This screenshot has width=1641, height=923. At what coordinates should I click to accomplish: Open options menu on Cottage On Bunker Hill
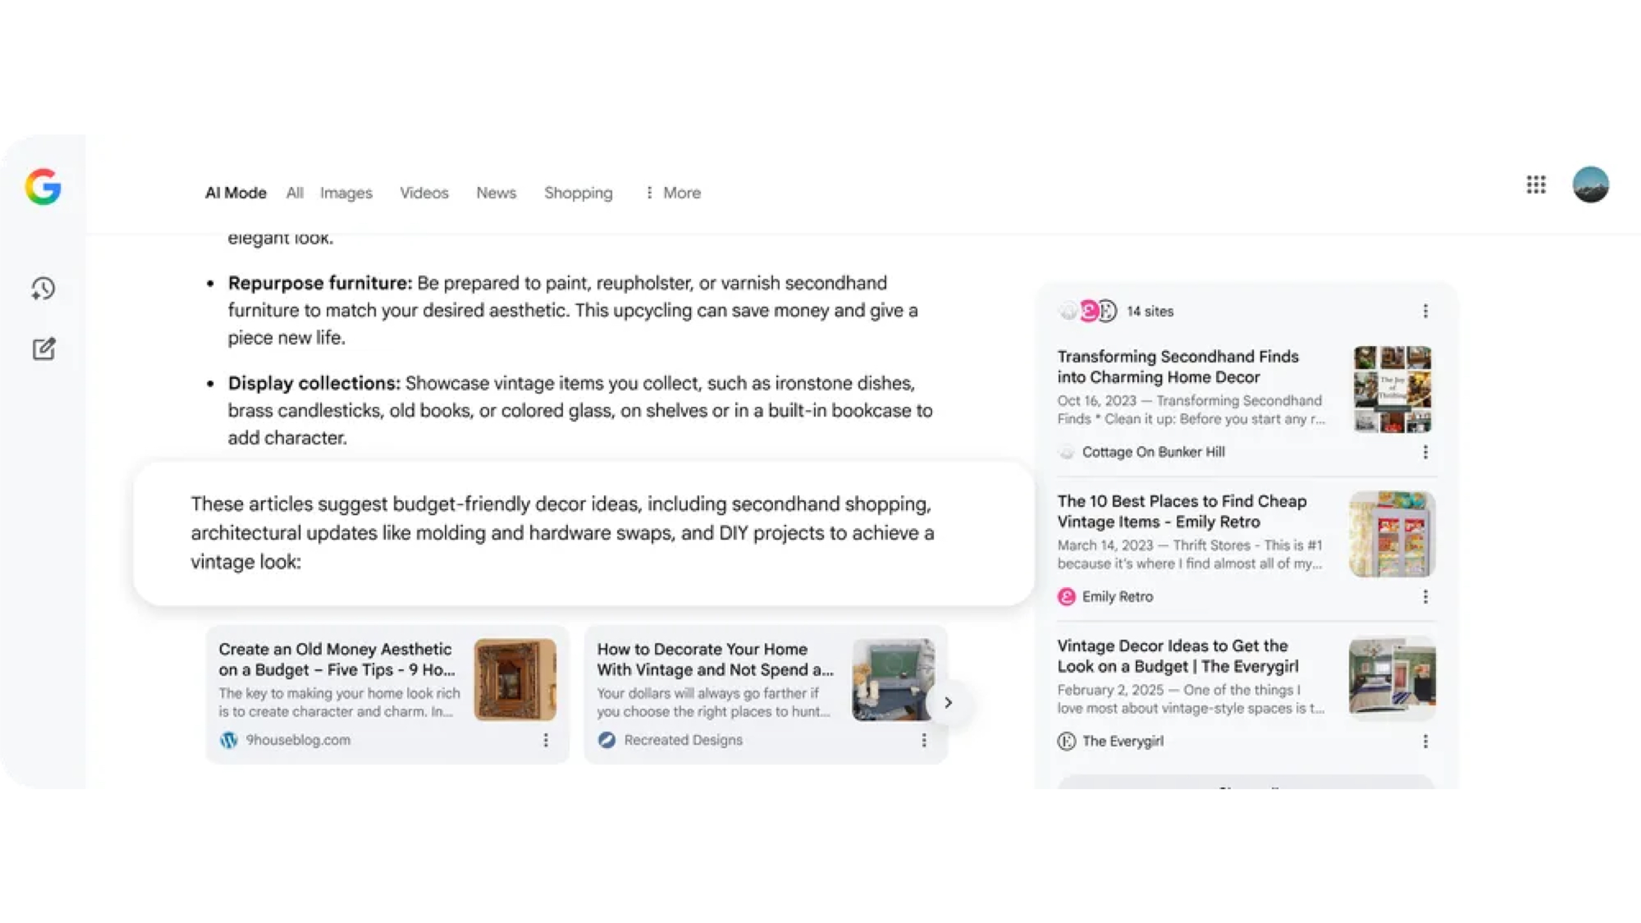(x=1426, y=453)
